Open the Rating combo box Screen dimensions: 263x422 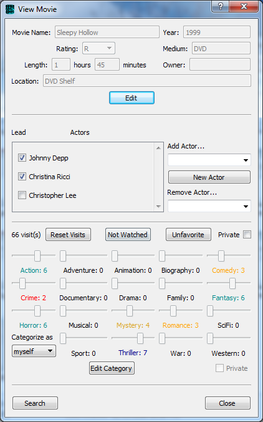[98, 49]
